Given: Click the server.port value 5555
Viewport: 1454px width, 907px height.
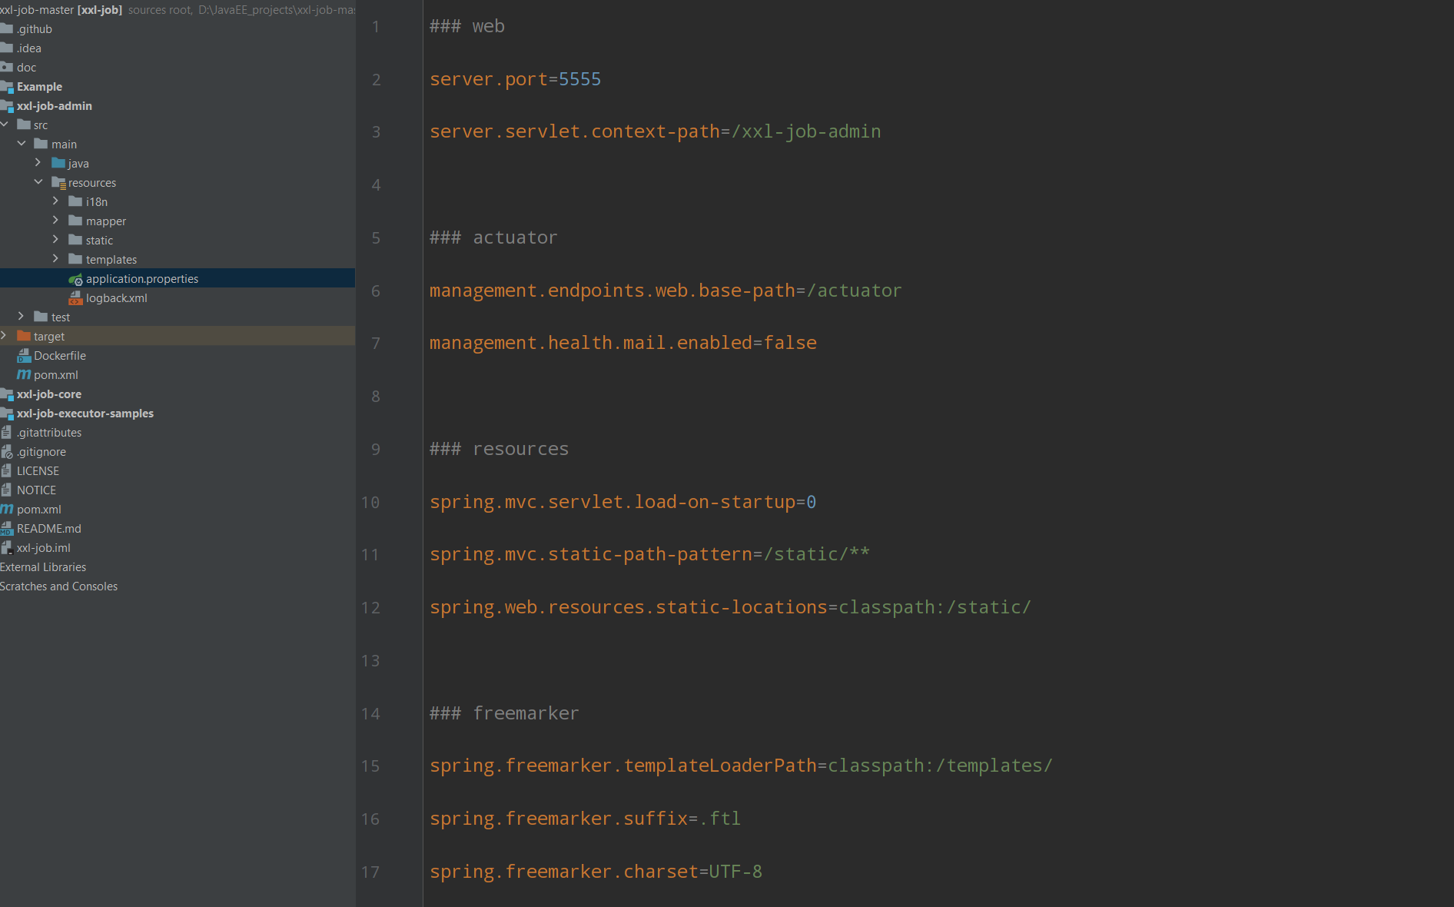Looking at the screenshot, I should (x=579, y=79).
